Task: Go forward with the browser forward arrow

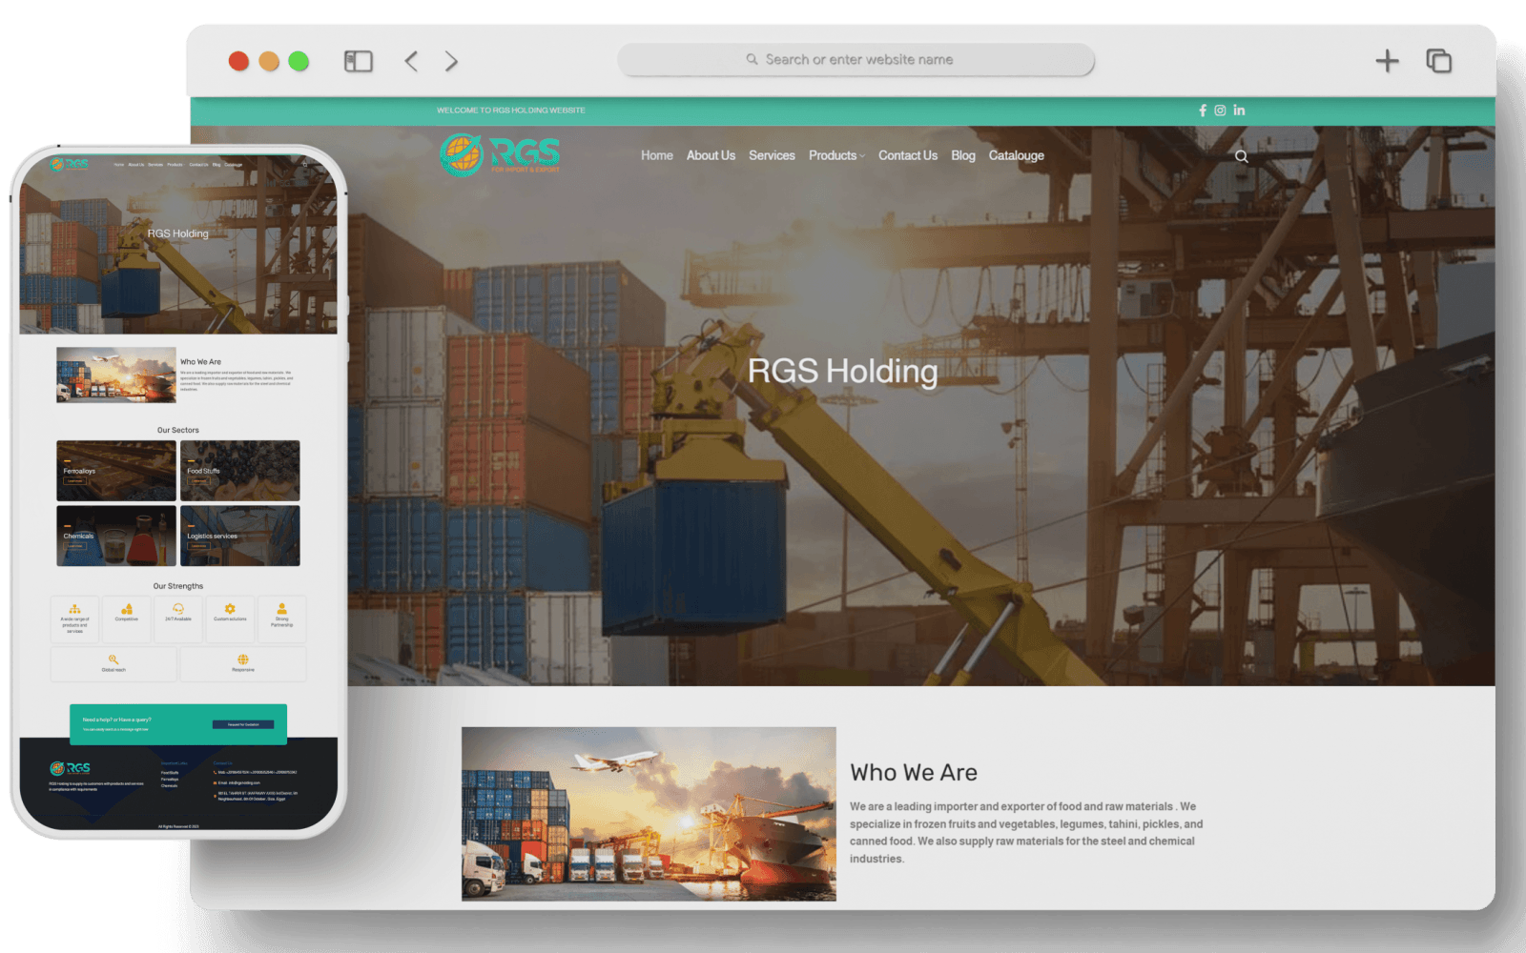Action: click(x=451, y=62)
